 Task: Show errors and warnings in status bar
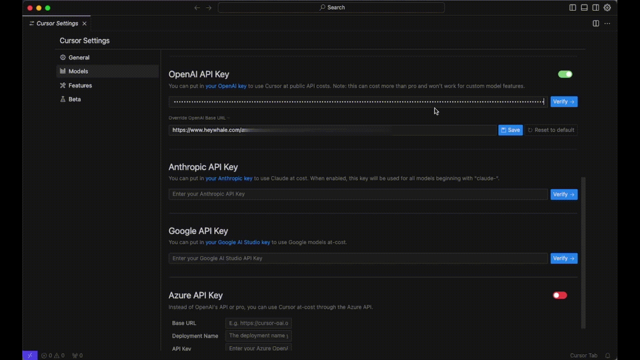click(53, 355)
